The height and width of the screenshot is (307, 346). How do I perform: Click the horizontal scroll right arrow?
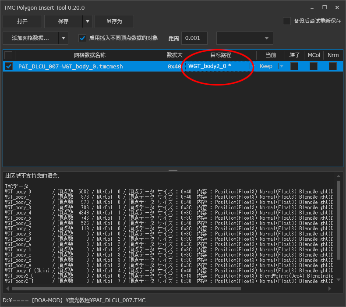[330, 289]
